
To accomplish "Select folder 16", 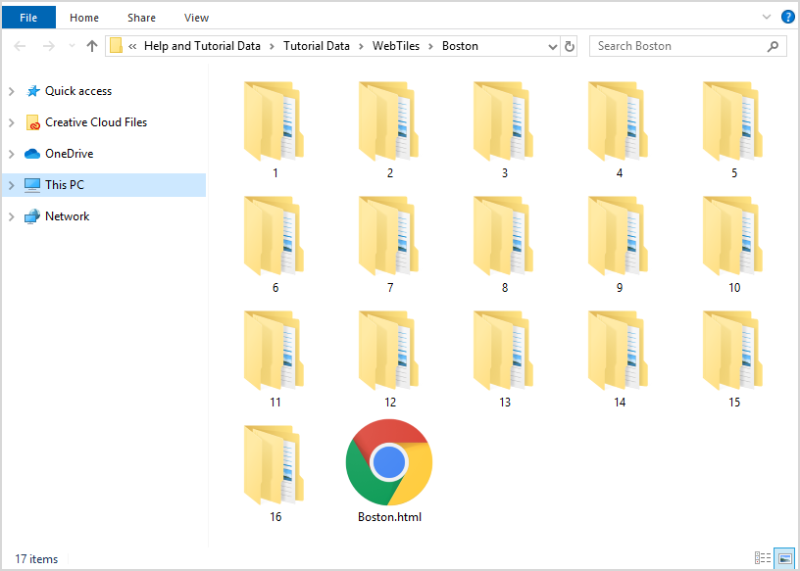I will (274, 465).
